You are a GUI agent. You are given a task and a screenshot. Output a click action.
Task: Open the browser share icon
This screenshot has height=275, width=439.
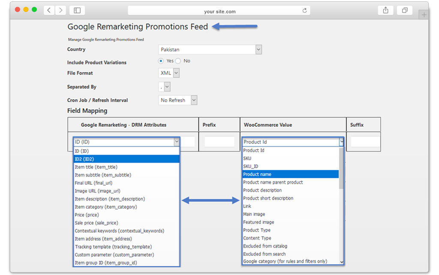[x=385, y=10]
